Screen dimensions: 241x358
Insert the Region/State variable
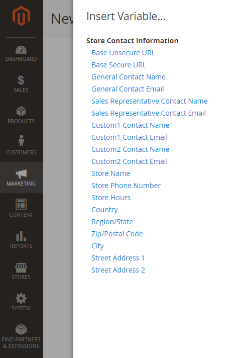coord(112,222)
